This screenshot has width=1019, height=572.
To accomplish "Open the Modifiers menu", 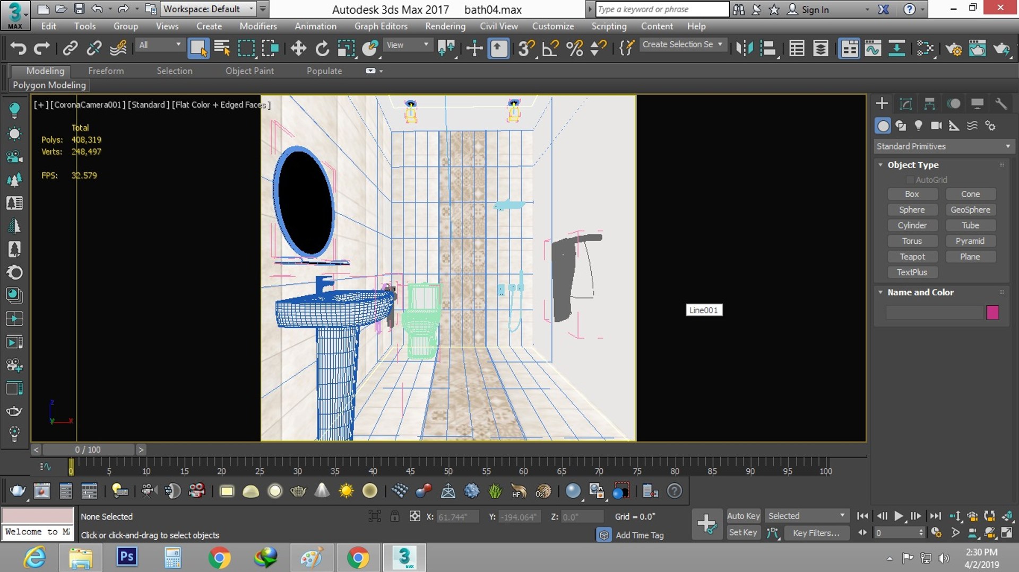I will [258, 26].
